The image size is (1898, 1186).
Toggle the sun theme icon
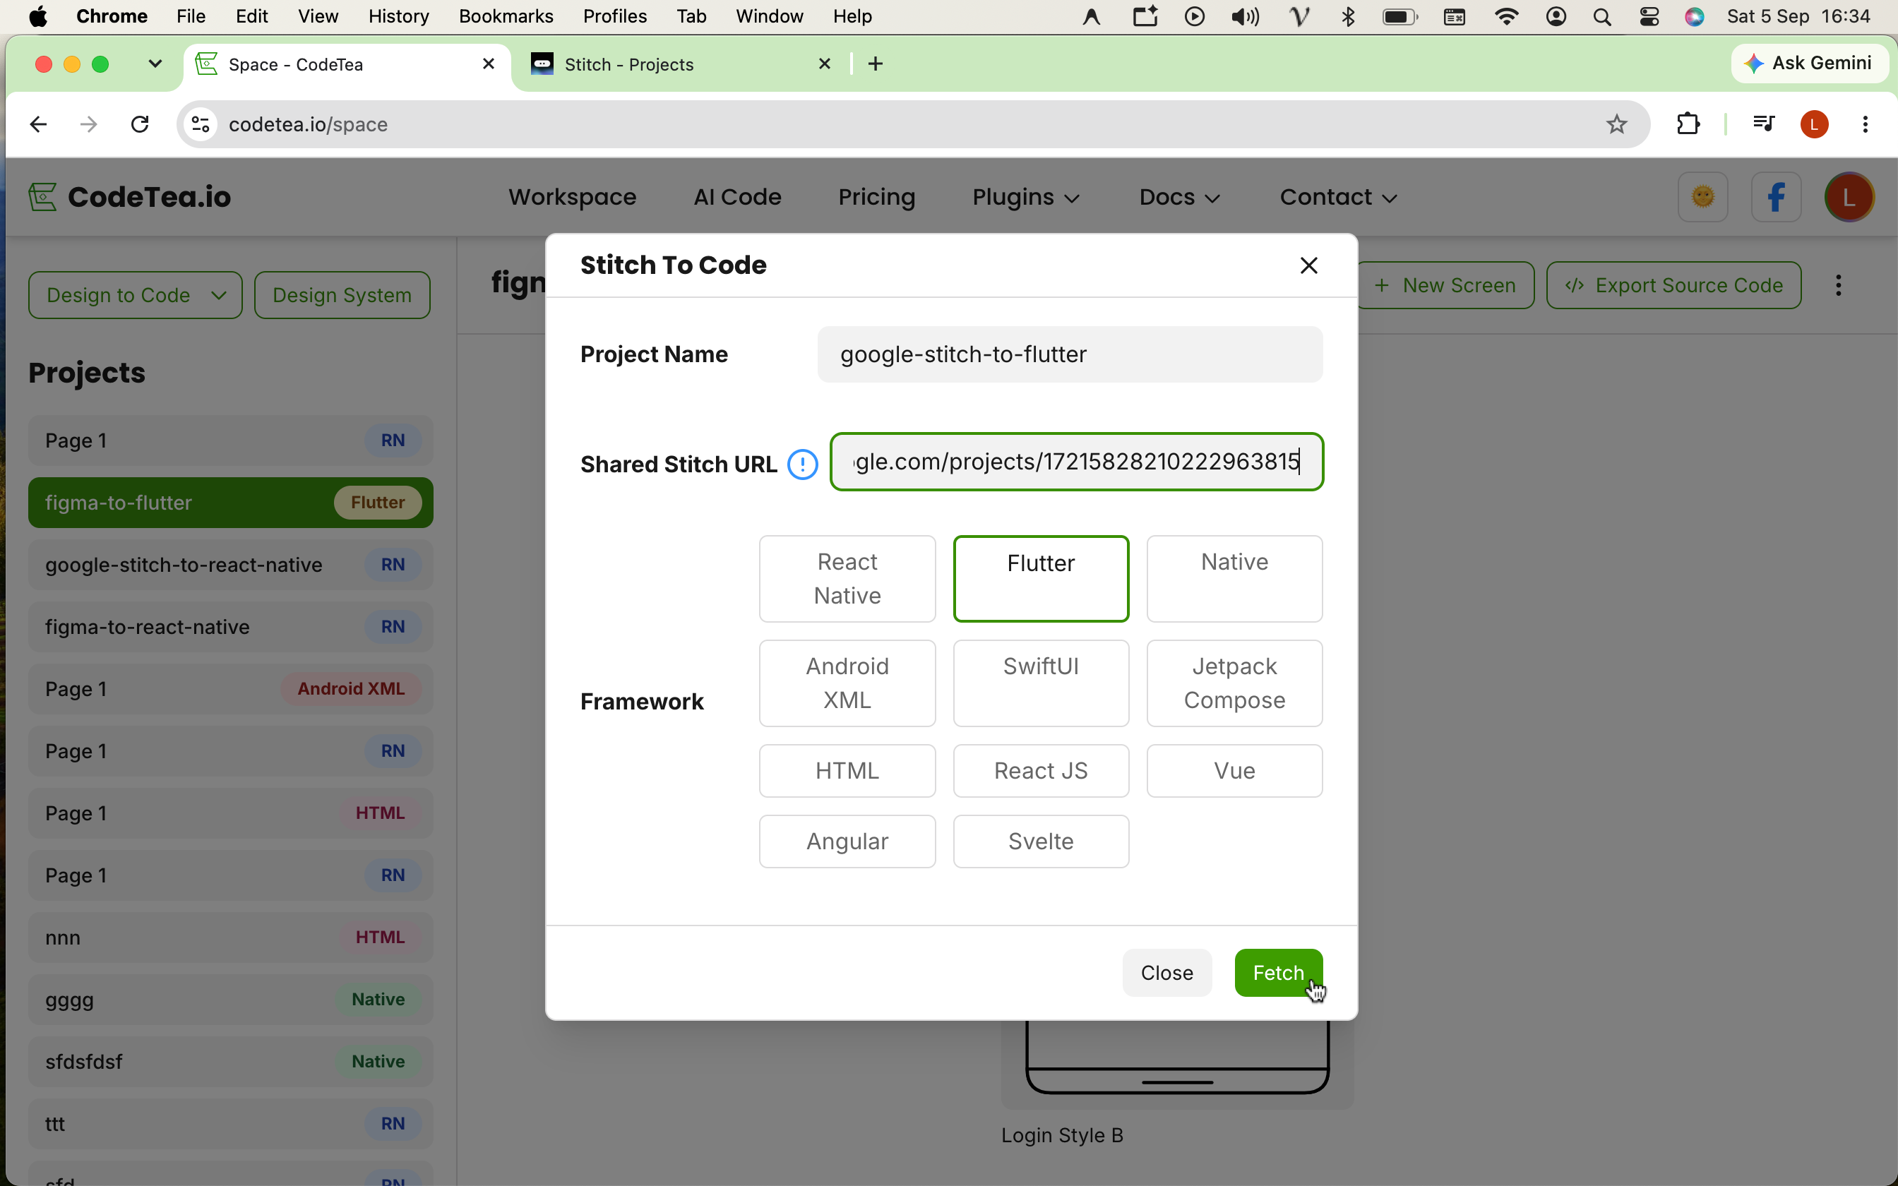pos(1702,197)
